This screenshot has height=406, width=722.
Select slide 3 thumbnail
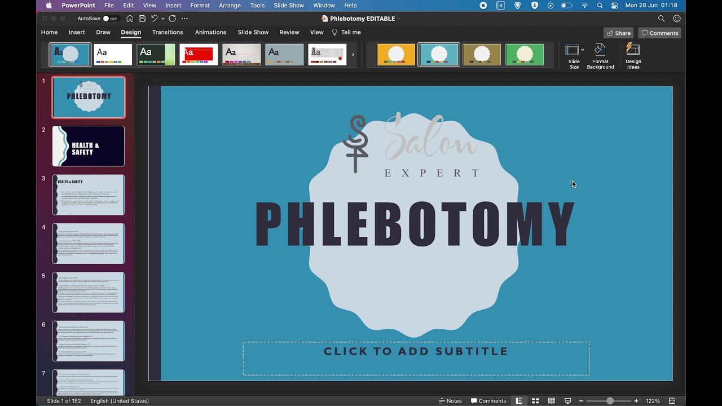pos(89,195)
